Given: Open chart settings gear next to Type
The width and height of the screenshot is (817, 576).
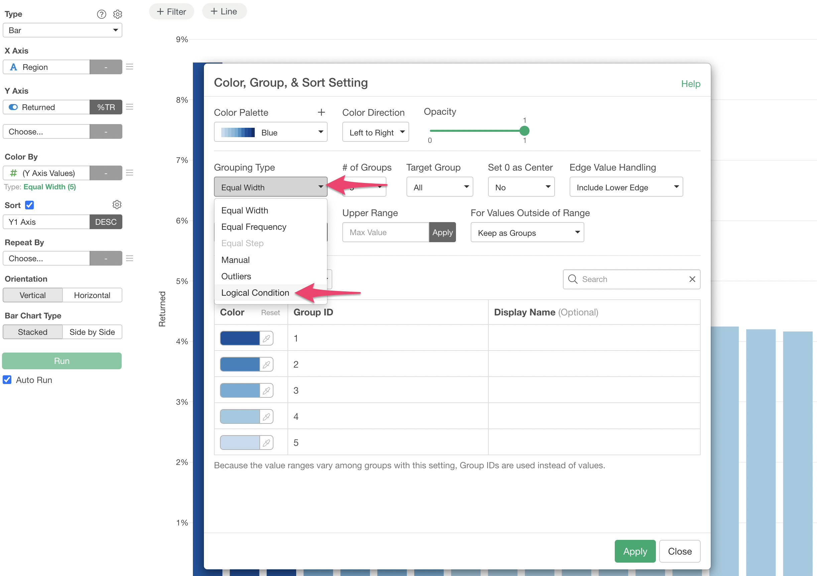Looking at the screenshot, I should click(x=117, y=14).
